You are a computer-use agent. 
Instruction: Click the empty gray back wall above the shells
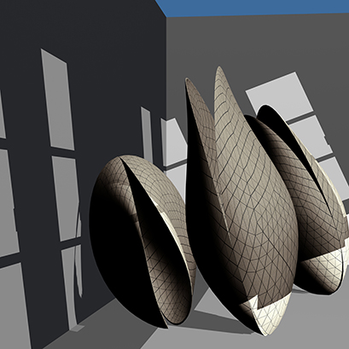(x=256, y=43)
